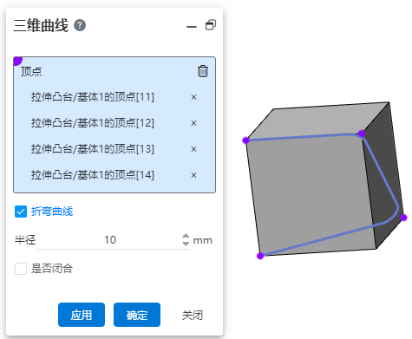This screenshot has width=412, height=339.
Task: Increase radius with the up stepper arrow
Action: [186, 236]
